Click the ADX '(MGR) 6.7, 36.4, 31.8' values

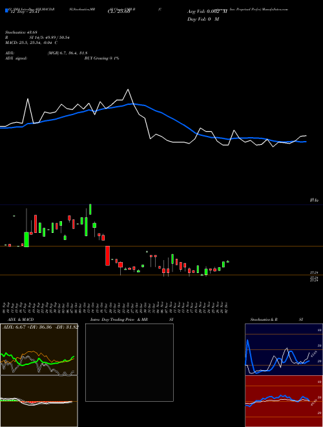pos(67,53)
